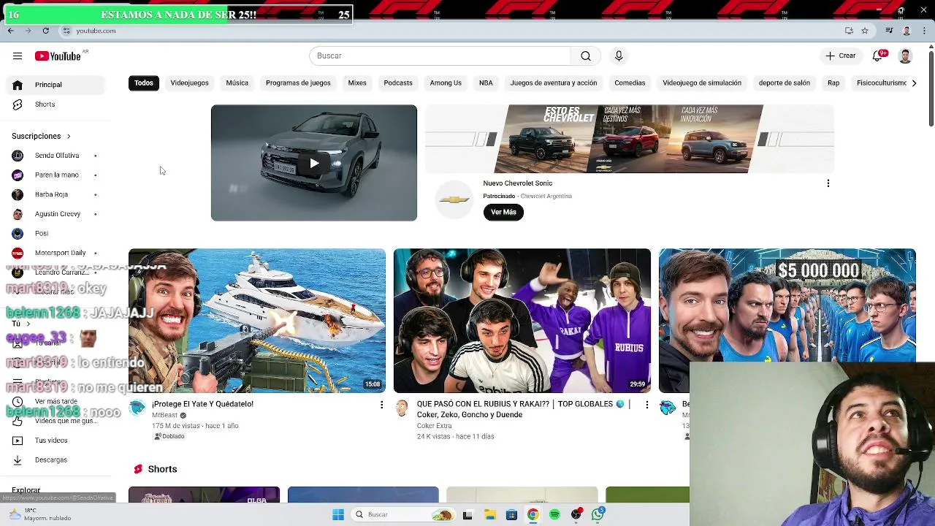The image size is (935, 526).
Task: Open Coker Extra channel avatar
Action: click(x=402, y=408)
